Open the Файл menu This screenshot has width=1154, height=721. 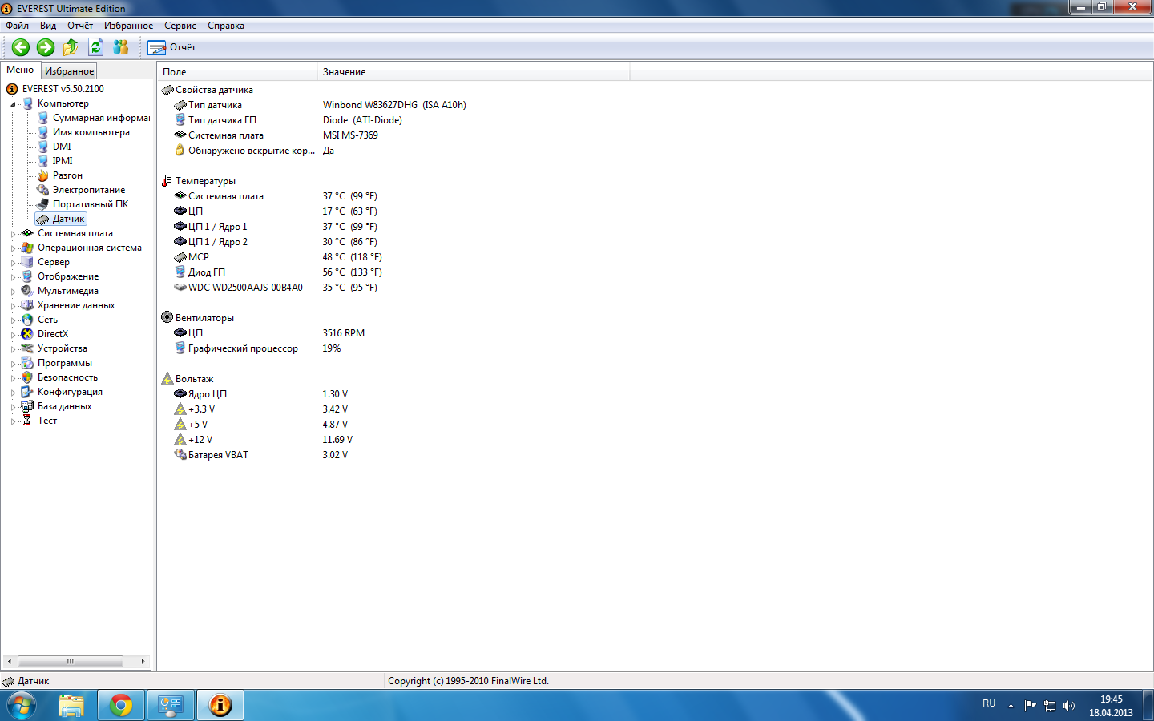click(x=17, y=26)
